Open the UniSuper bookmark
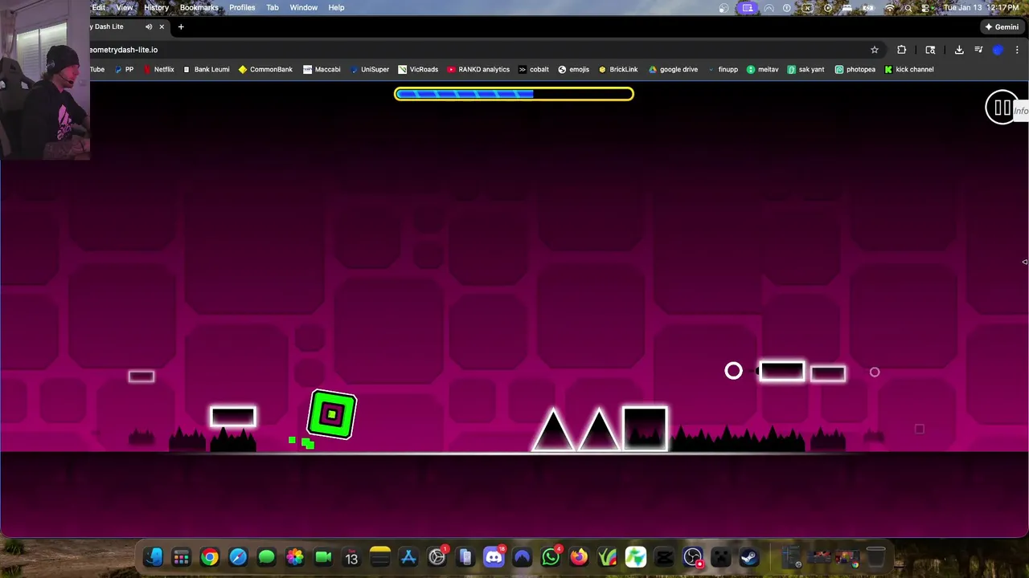1029x578 pixels. [x=369, y=69]
